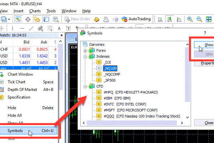This screenshot has width=214, height=143.
Task: Select the bar chart type icon
Action: pos(160,20)
